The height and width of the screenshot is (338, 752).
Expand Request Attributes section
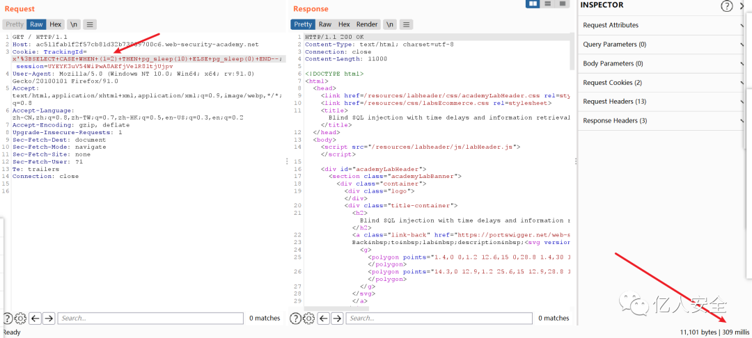click(662, 25)
